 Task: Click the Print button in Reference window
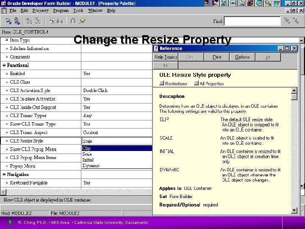(x=217, y=57)
